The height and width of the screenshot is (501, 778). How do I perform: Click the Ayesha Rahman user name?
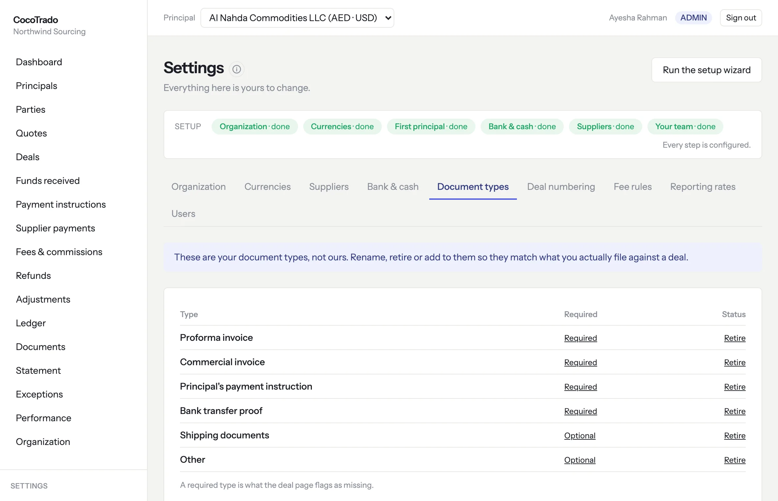pyautogui.click(x=638, y=18)
